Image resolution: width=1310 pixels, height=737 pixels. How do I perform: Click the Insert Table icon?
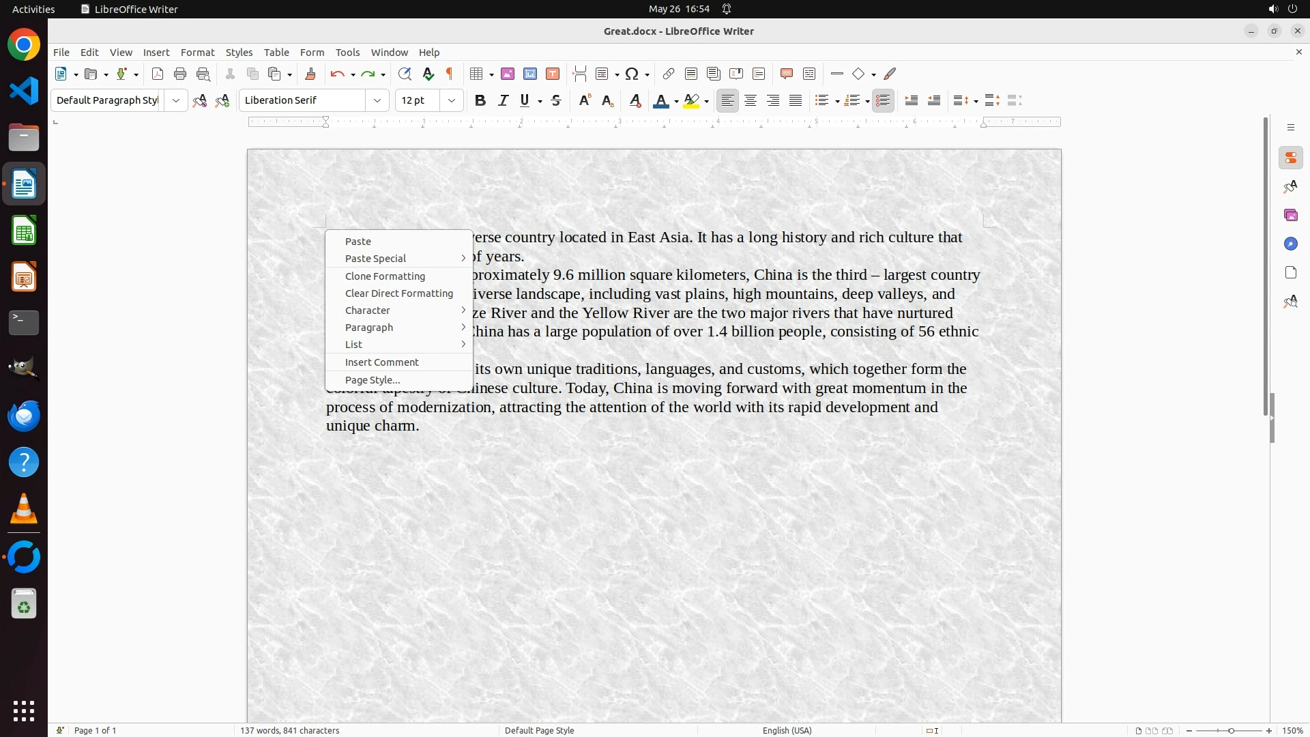[x=477, y=74]
